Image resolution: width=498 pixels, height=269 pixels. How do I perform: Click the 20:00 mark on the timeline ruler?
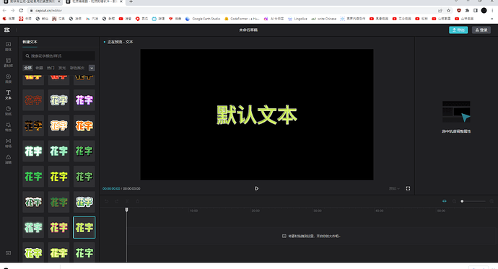pos(255,211)
